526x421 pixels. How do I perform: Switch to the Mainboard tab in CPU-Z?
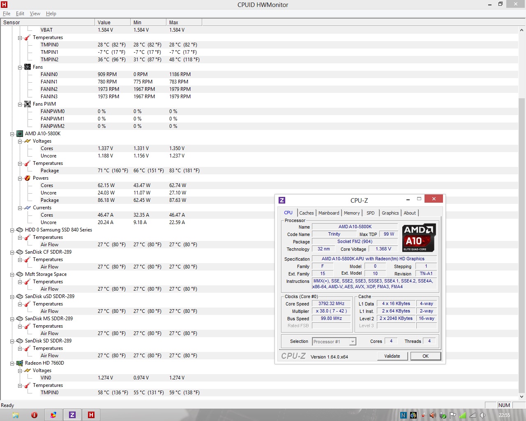[329, 213]
